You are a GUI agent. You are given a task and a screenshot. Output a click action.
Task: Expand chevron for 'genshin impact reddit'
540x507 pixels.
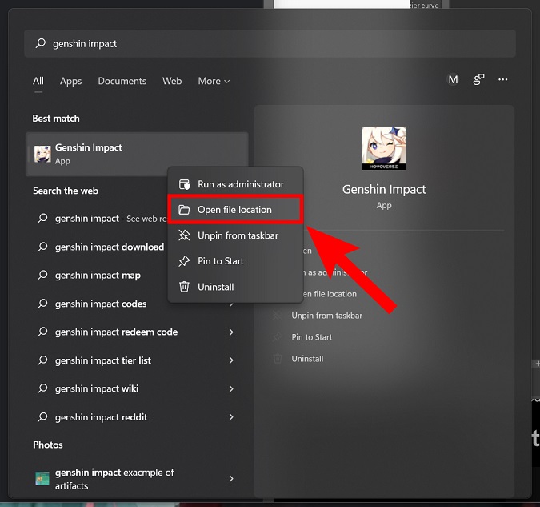tap(231, 417)
